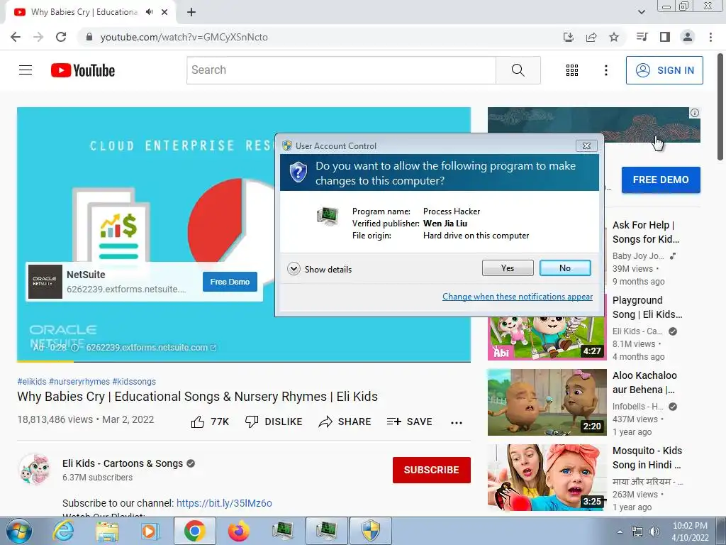Click the browser back arrow
Viewport: 726px width, 545px height.
point(16,37)
